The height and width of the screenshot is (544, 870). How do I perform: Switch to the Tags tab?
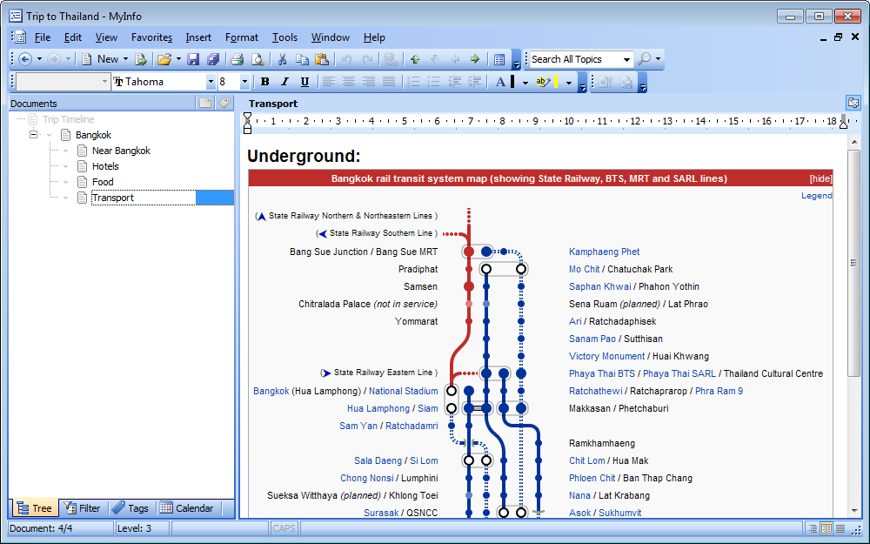pos(130,508)
